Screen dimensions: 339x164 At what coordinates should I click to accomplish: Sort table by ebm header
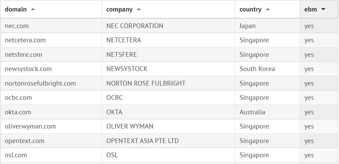tap(310, 9)
